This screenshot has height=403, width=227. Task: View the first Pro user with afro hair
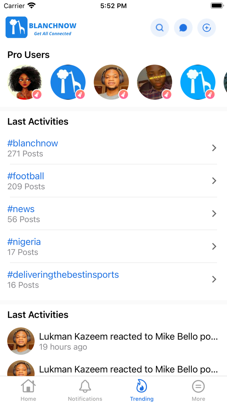pyautogui.click(x=25, y=82)
